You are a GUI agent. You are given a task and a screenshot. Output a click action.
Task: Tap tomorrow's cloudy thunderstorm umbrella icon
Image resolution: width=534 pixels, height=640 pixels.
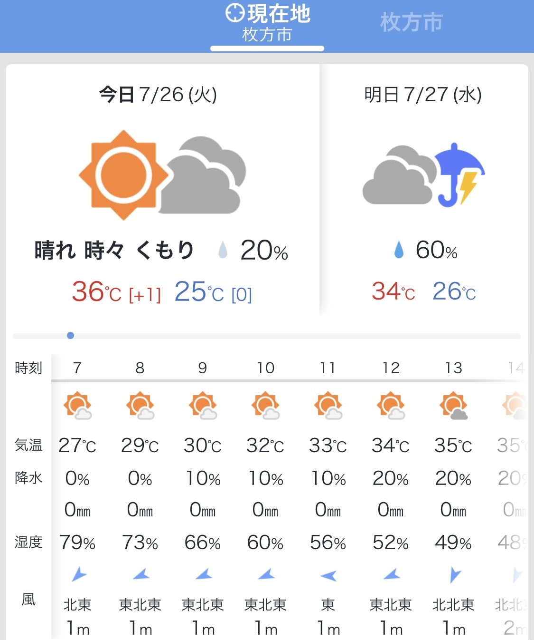(423, 175)
